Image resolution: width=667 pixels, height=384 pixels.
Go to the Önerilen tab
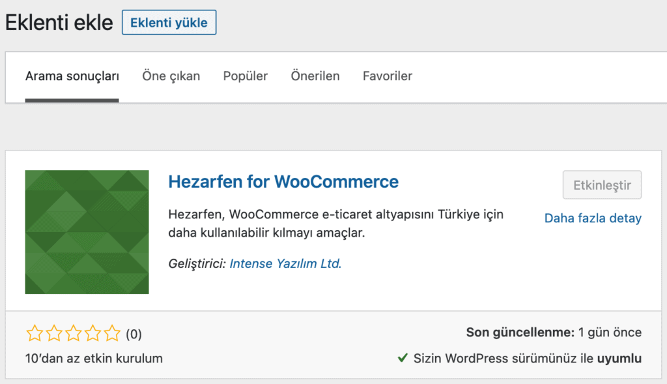(x=315, y=76)
